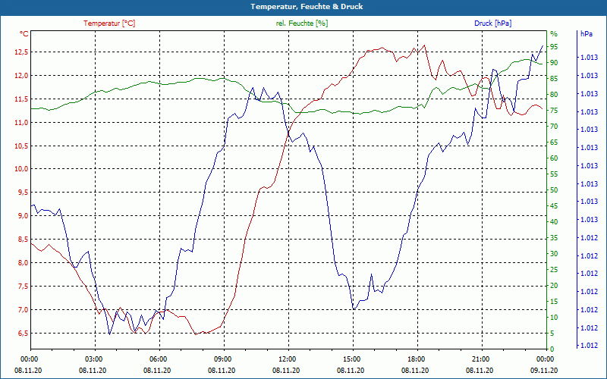Click the "00:00" label above 09.11.20
Viewport: 607px width, 379px height.
click(x=545, y=359)
